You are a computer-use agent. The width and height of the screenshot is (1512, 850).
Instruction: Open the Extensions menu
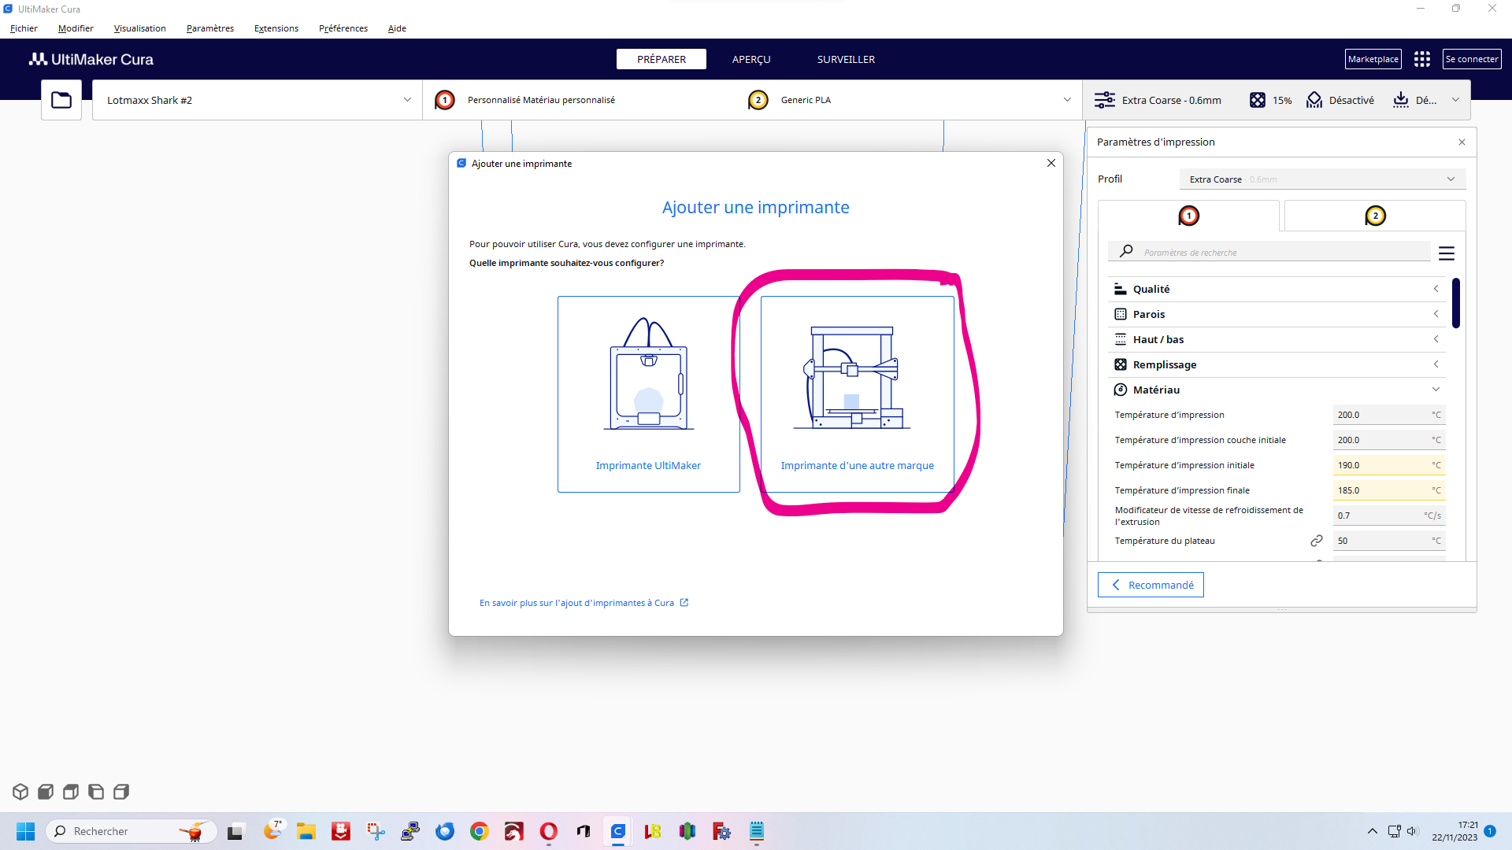pyautogui.click(x=276, y=28)
